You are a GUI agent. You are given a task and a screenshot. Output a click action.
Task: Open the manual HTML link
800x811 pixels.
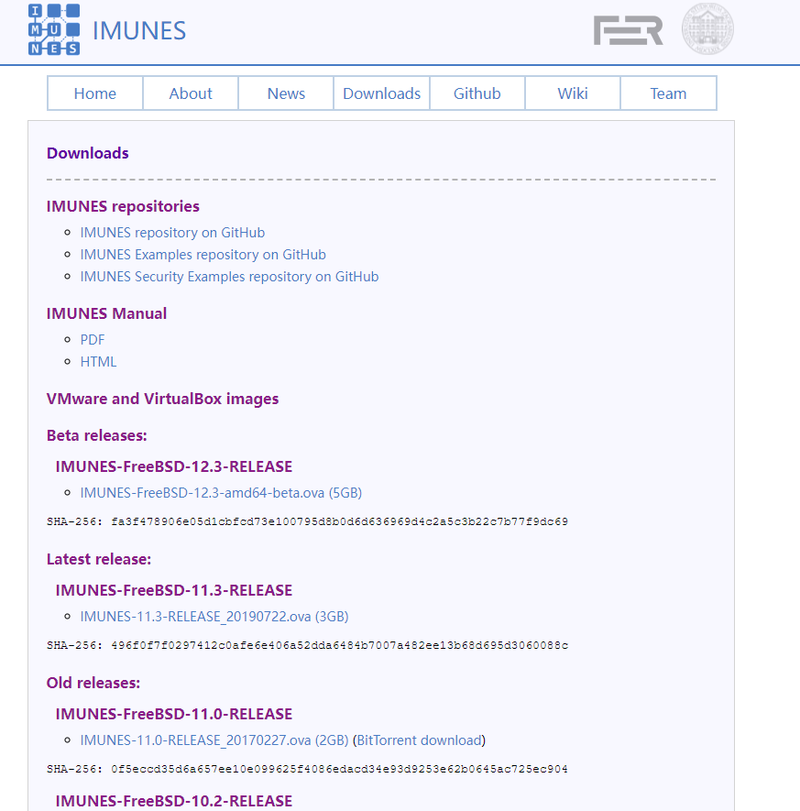(x=98, y=362)
